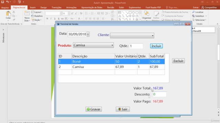Switch to the Inserir tab
220x123 pixels.
(x=33, y=8)
